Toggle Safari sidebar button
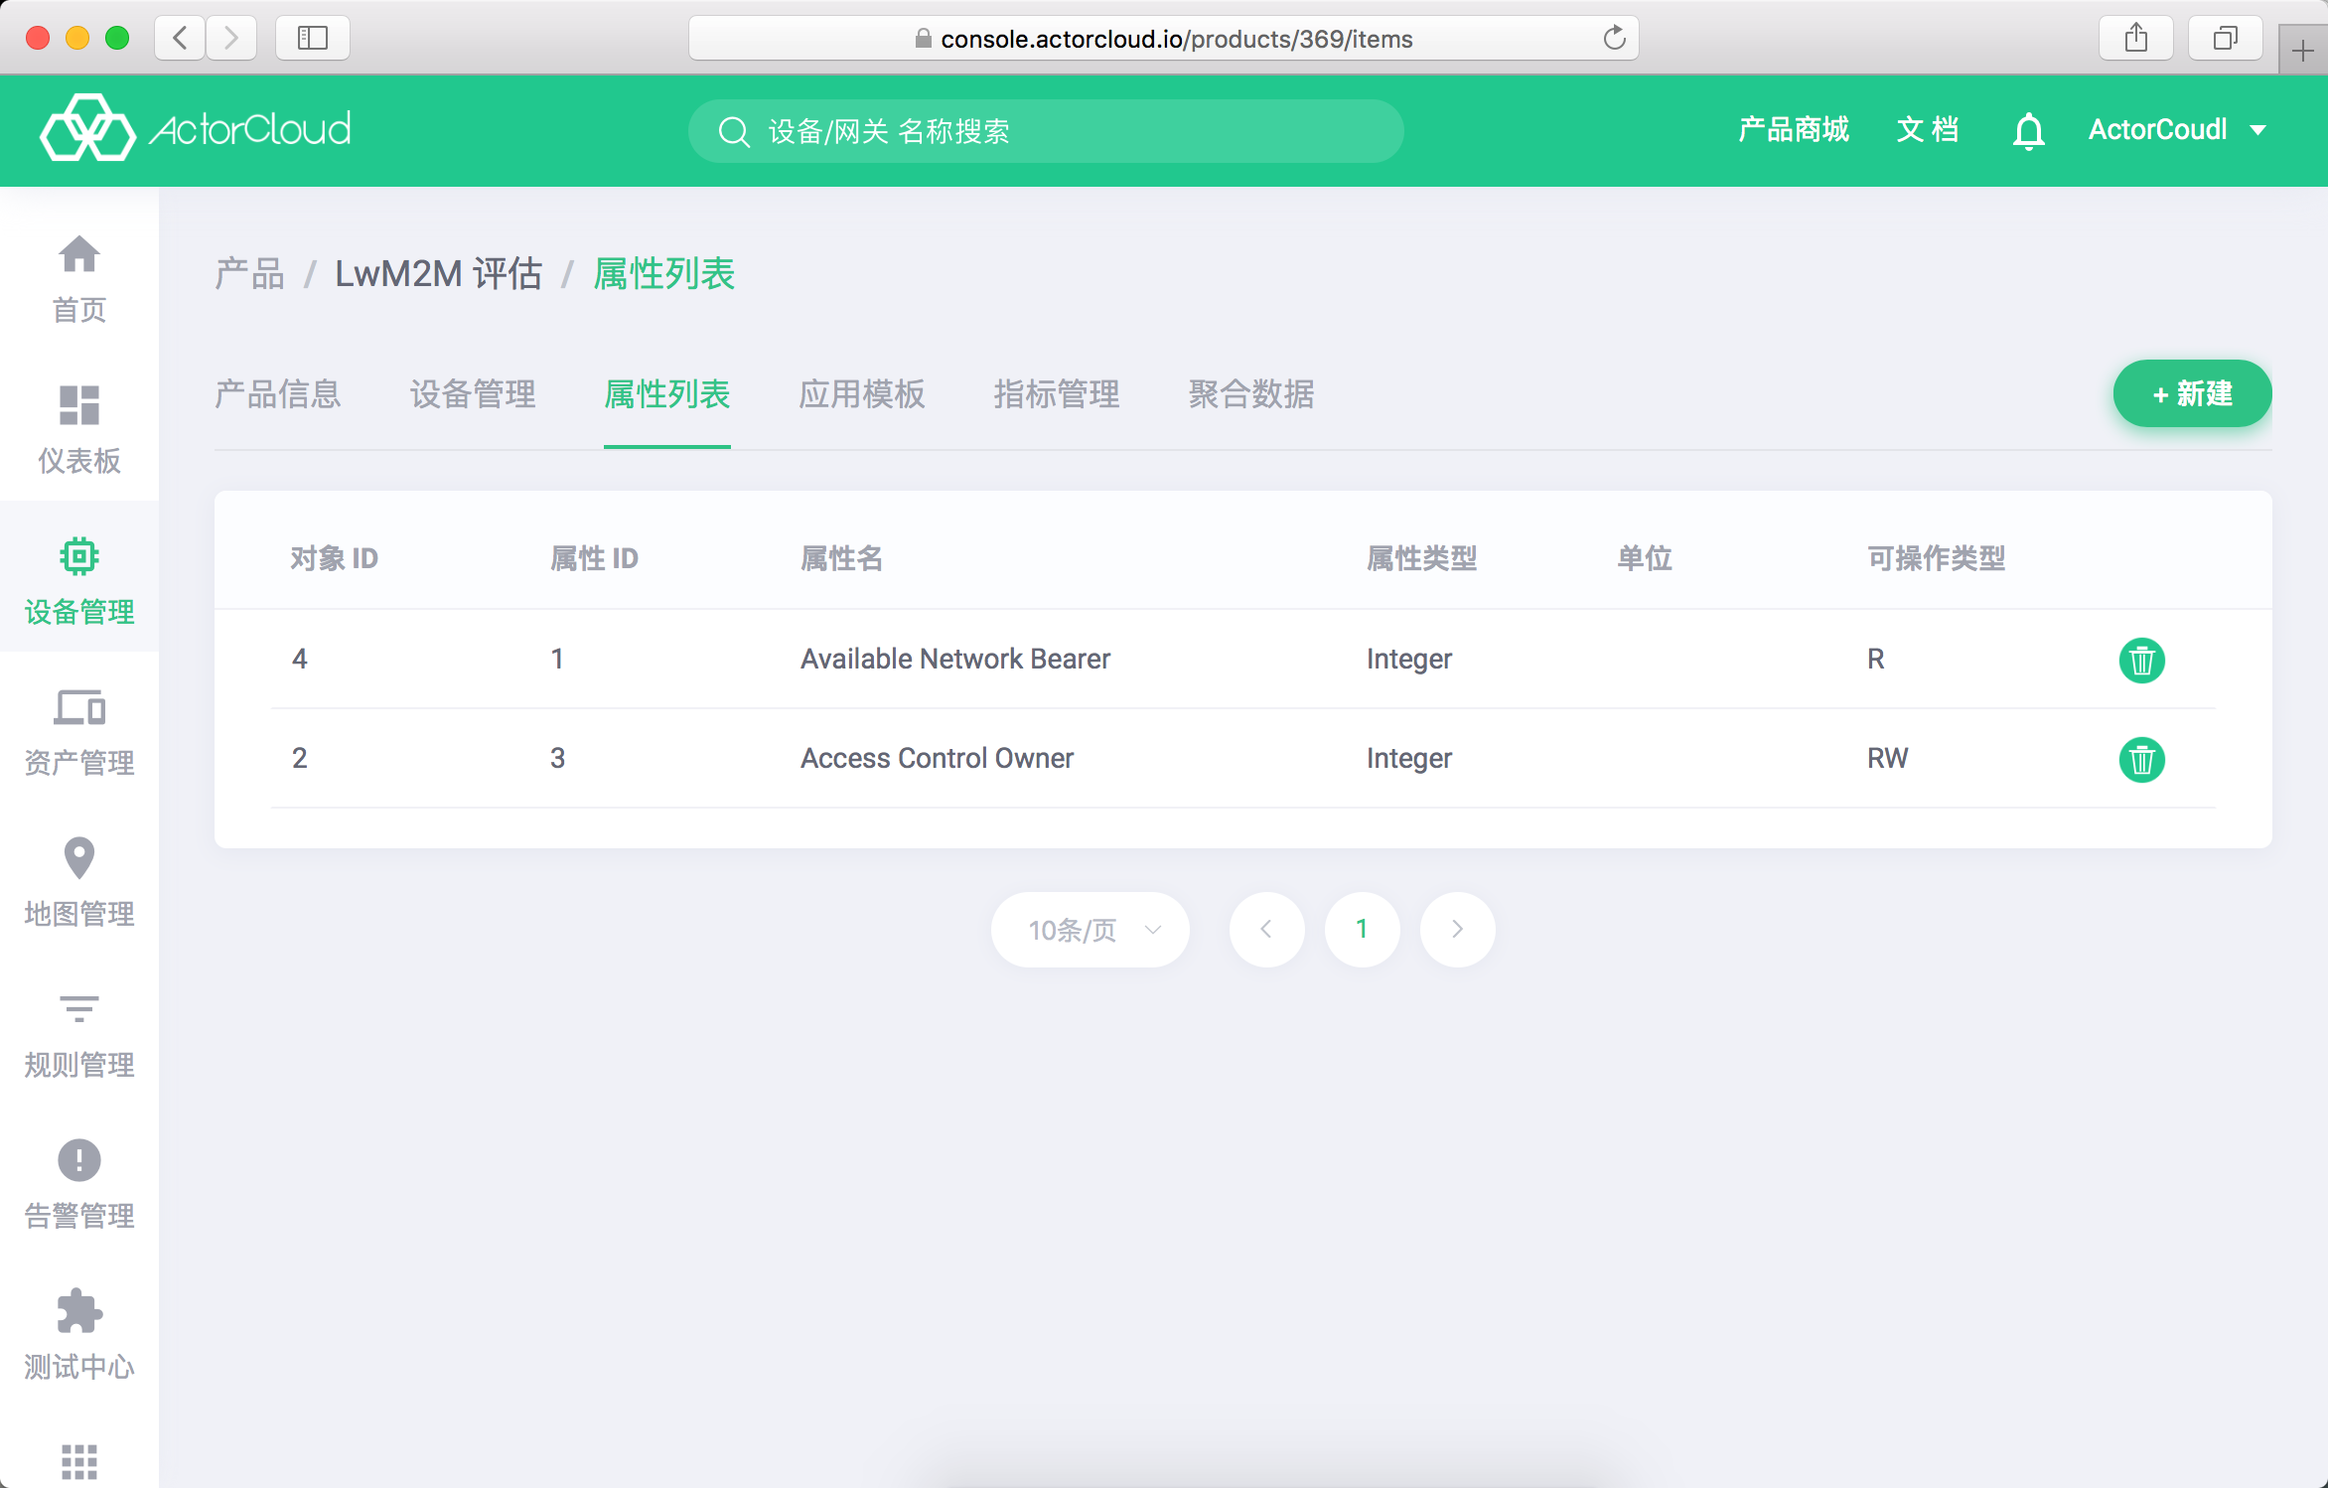 312,38
